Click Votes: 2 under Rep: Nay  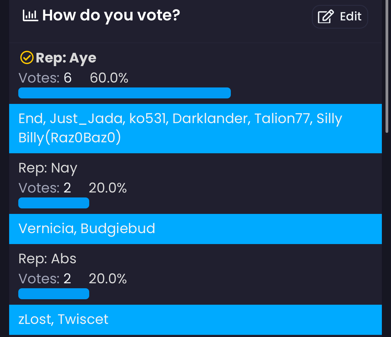[x=45, y=188]
